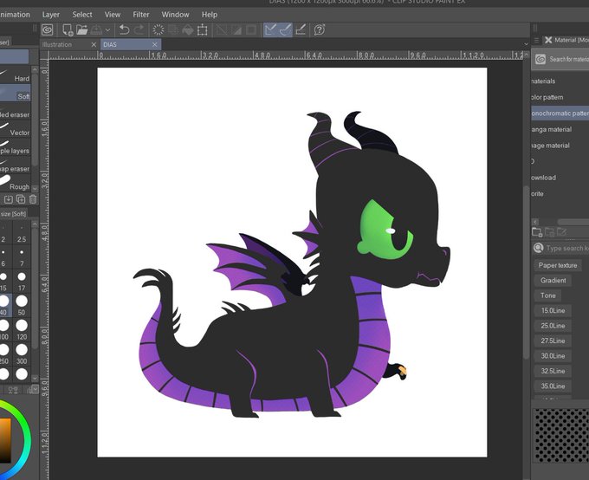Open the dropdown arrow beside Save icon

pyautogui.click(x=107, y=29)
